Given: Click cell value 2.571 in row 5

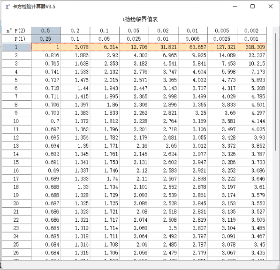Looking at the screenshot, I should click(x=134, y=80).
